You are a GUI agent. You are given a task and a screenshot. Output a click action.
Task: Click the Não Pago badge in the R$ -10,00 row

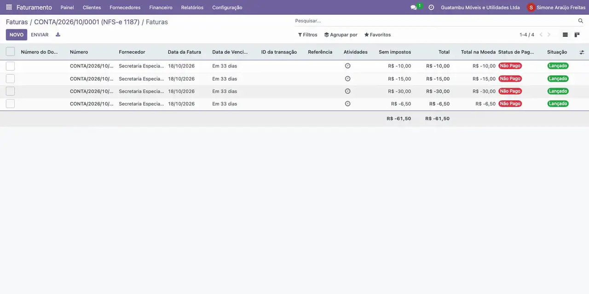[x=510, y=66]
